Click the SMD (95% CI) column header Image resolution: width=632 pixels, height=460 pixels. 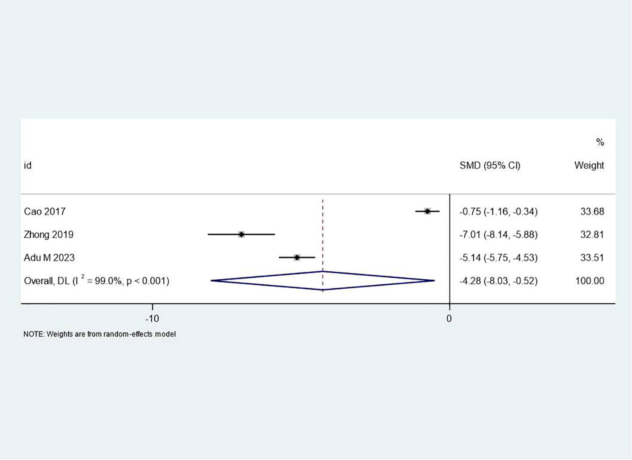tap(490, 166)
